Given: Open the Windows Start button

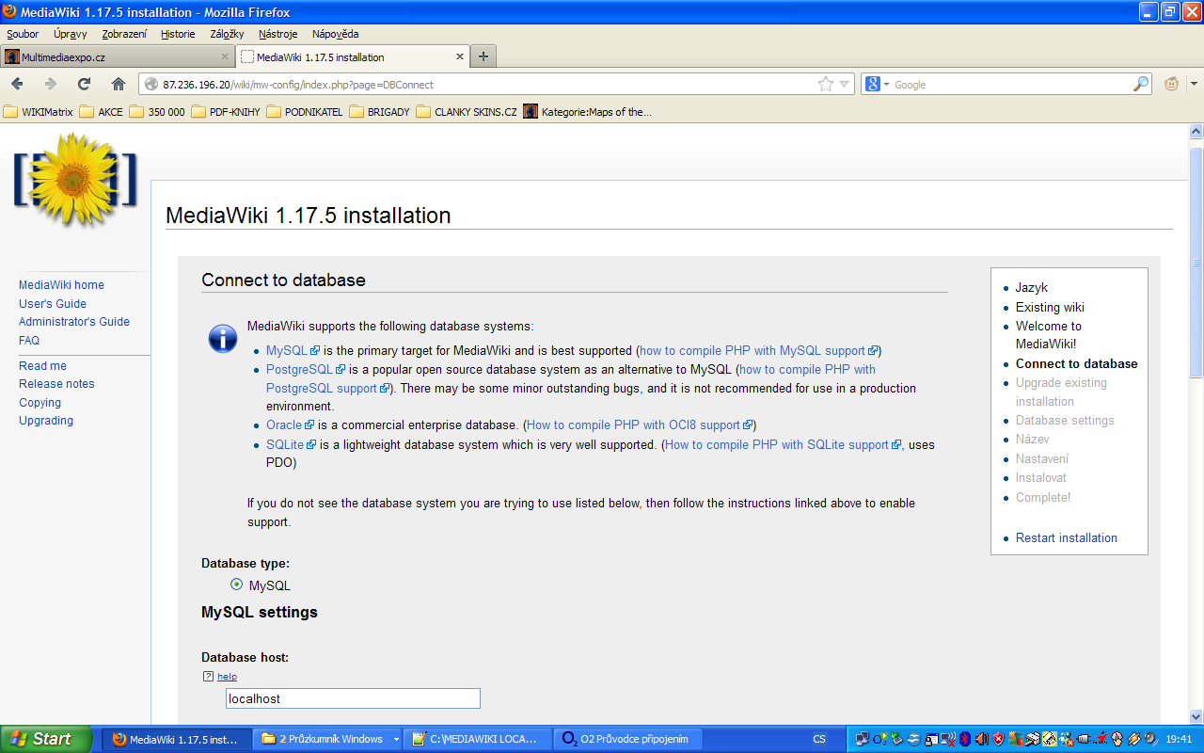Looking at the screenshot, I should pyautogui.click(x=46, y=739).
